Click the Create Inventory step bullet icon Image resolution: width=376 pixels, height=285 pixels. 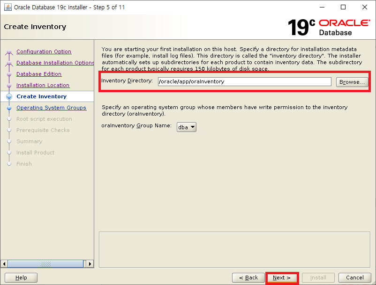click(9, 97)
